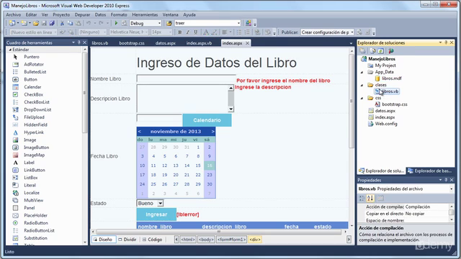Go to previous month in calendar
This screenshot has width=461, height=259.
(139, 131)
